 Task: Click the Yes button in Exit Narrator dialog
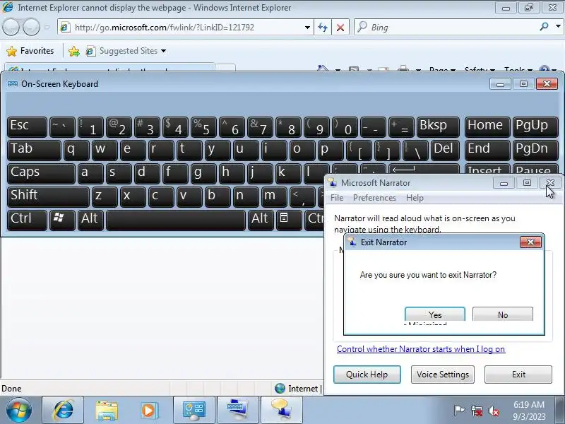pyautogui.click(x=435, y=314)
